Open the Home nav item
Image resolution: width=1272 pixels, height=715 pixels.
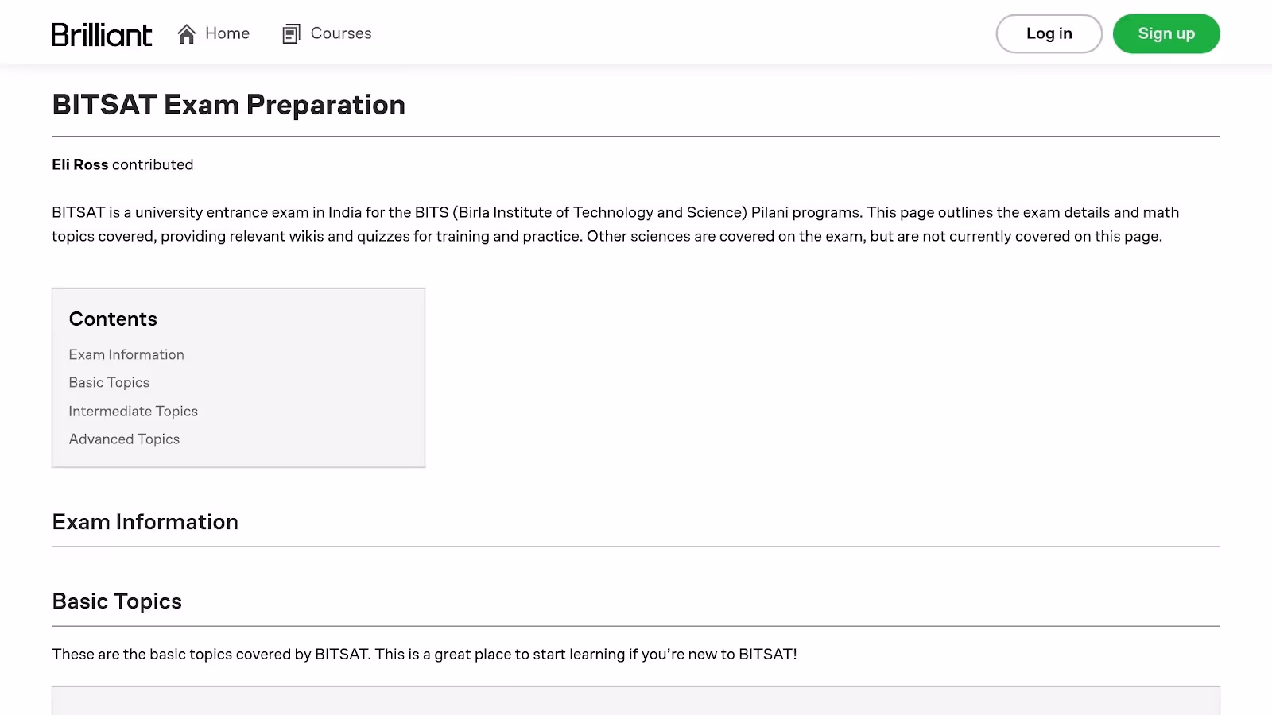[214, 33]
